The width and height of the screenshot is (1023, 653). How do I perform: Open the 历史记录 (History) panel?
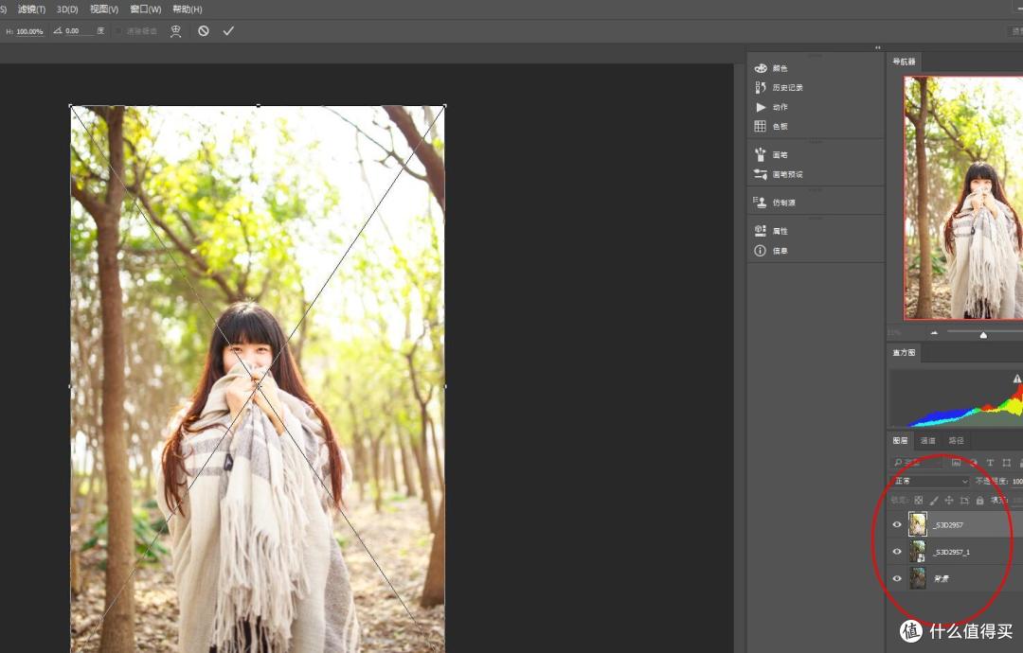779,87
